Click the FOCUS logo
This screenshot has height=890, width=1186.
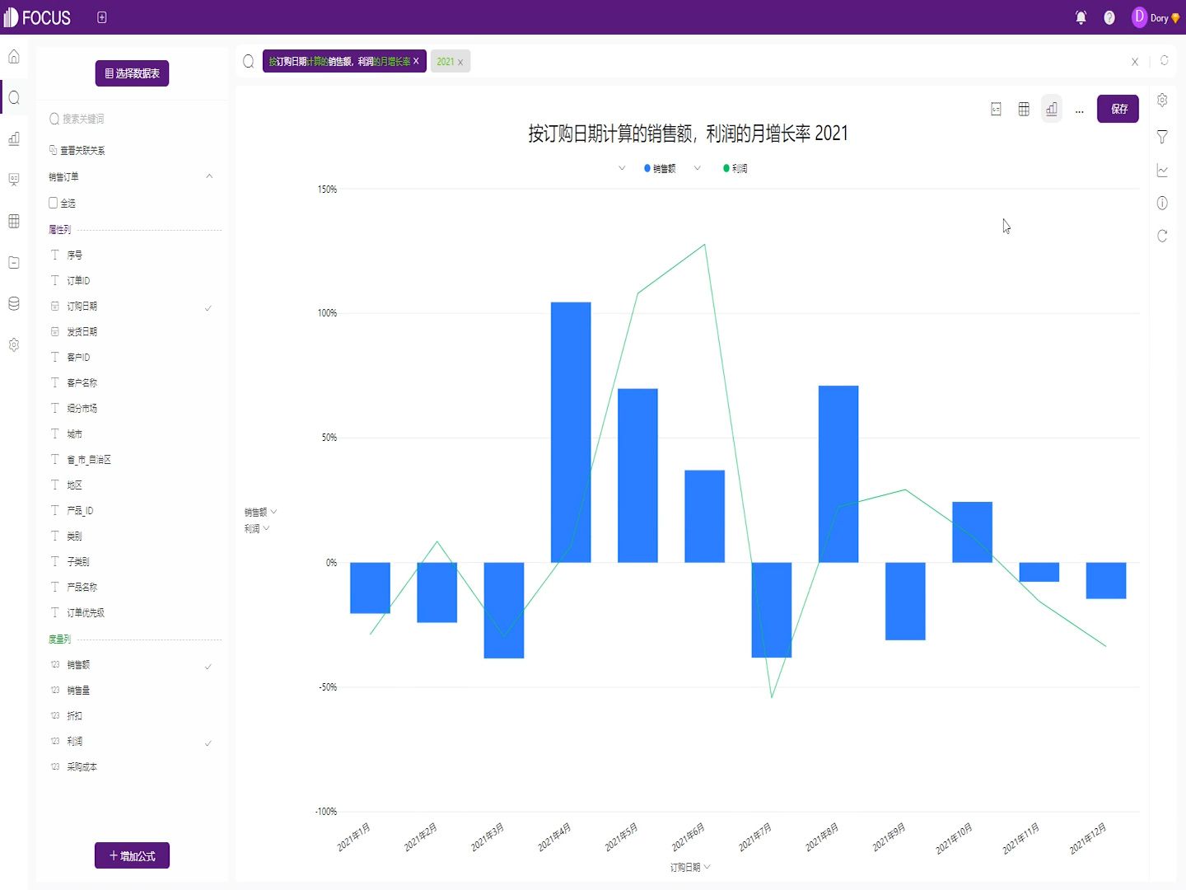(38, 17)
